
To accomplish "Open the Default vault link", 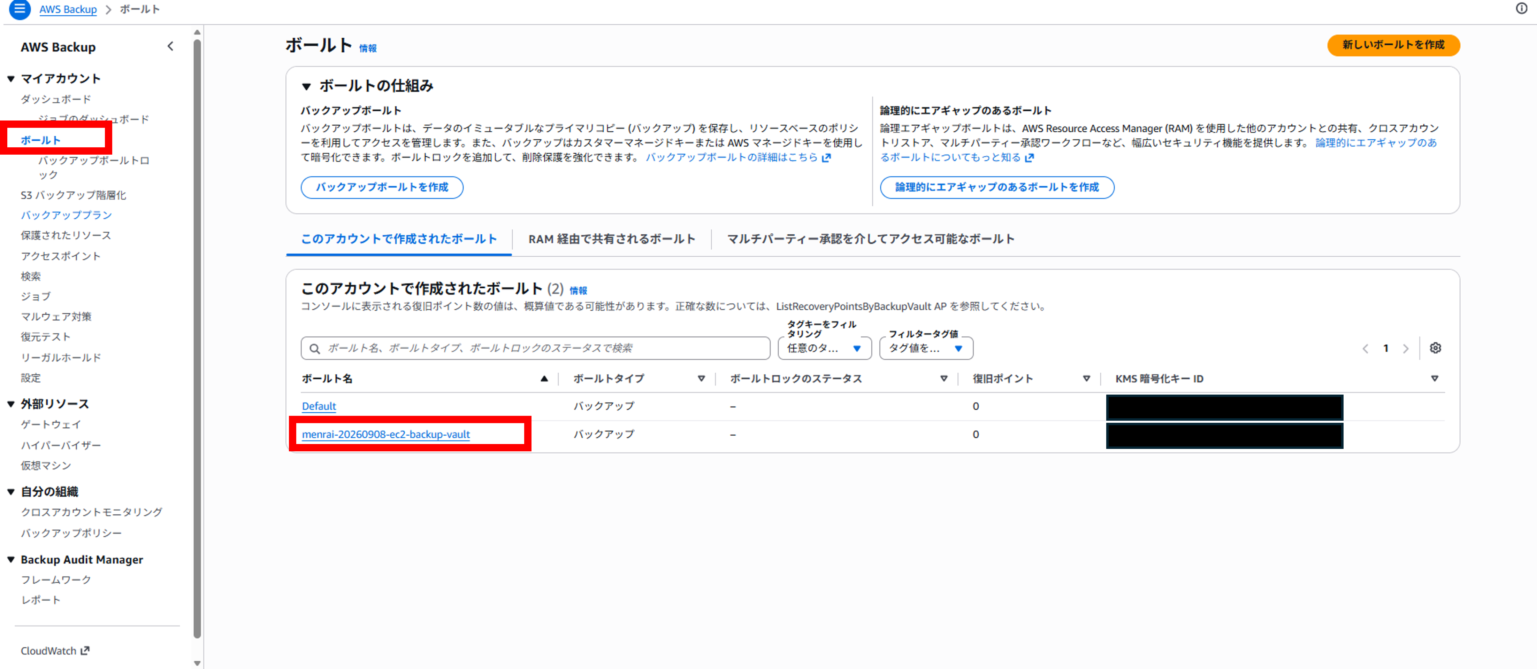I will tap(319, 406).
